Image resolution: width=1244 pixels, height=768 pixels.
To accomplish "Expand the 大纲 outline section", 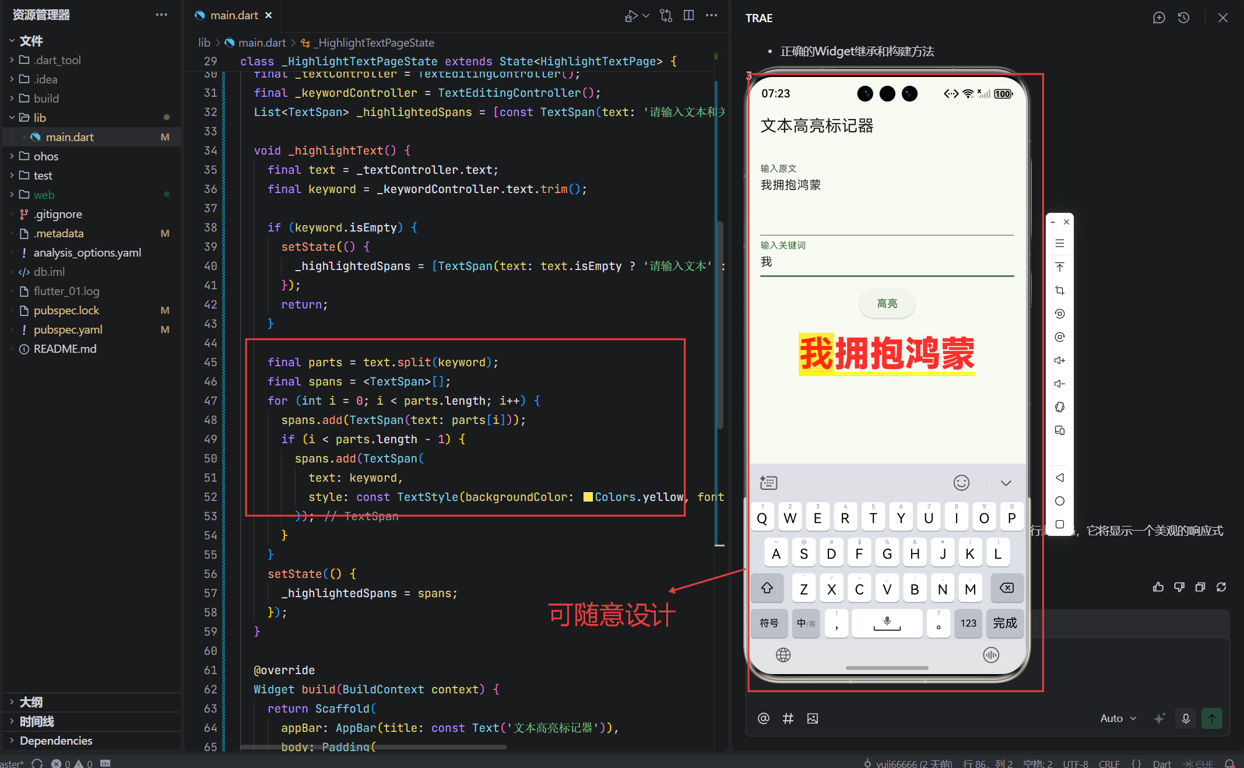I will point(31,702).
